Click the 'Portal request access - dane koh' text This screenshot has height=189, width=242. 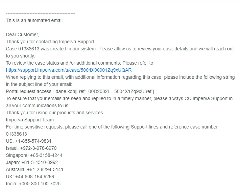(x=41, y=91)
